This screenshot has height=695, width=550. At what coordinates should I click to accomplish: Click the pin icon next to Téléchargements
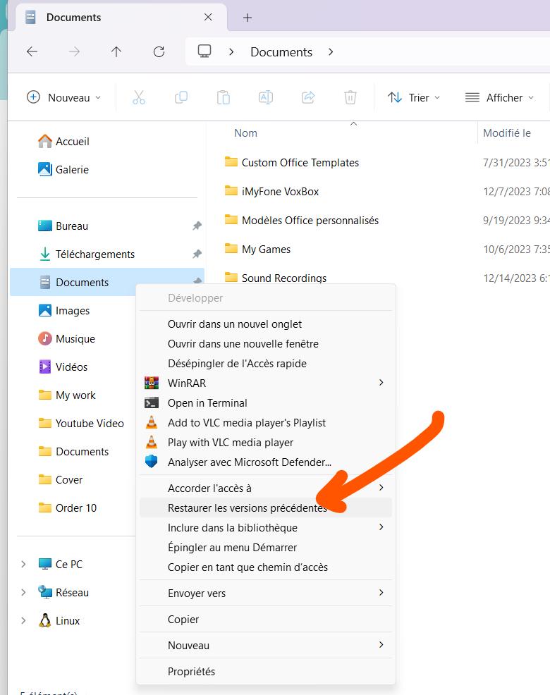click(x=197, y=254)
